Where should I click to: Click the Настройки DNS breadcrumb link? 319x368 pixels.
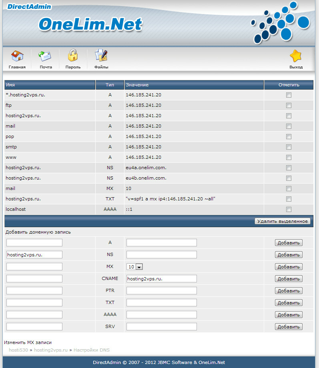[92, 350]
